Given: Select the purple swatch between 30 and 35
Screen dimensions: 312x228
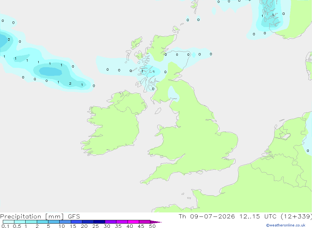Looking at the screenshot, I should pyautogui.click(x=111, y=222).
